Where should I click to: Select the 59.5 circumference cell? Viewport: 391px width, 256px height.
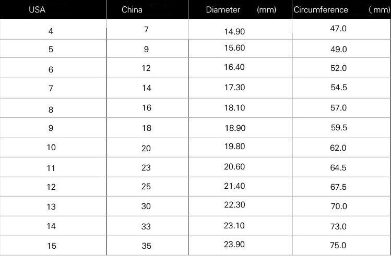[x=338, y=128]
